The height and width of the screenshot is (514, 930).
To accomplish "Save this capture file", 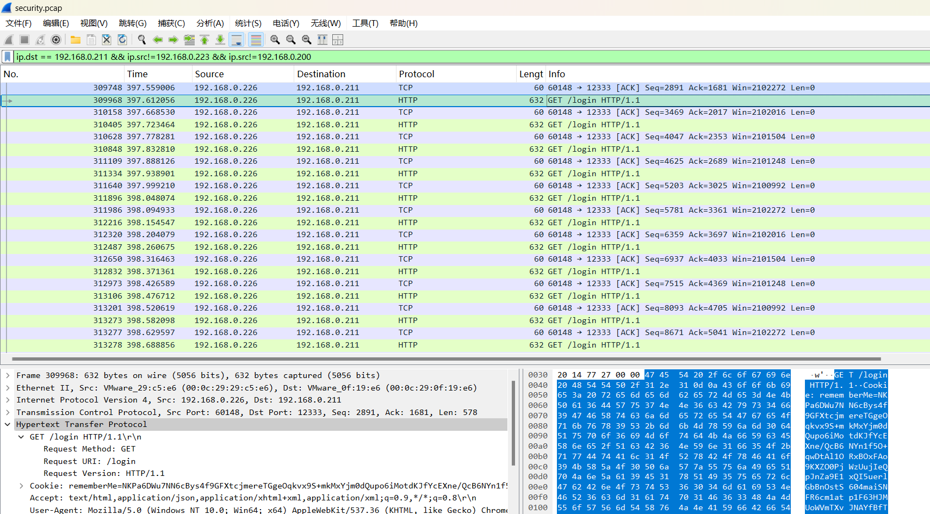I will (x=91, y=40).
